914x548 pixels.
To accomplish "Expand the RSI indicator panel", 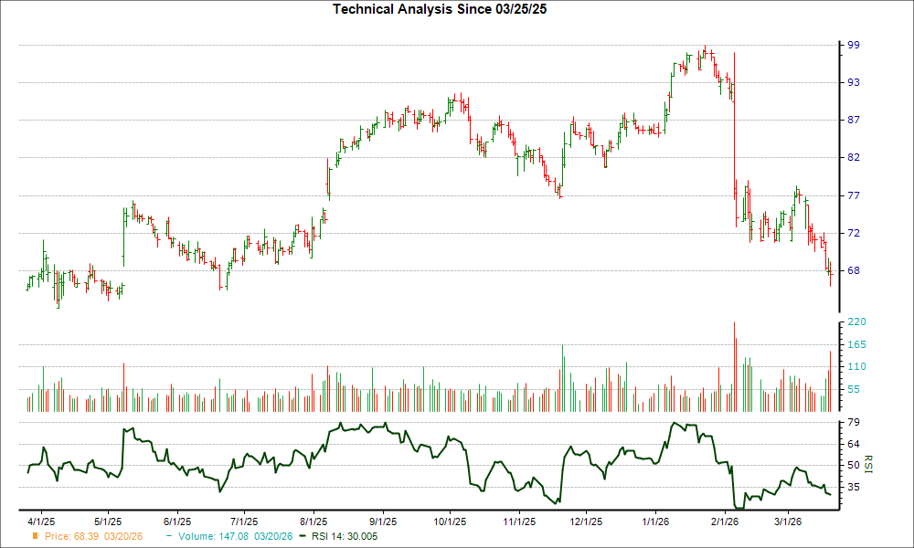I will pyautogui.click(x=430, y=461).
